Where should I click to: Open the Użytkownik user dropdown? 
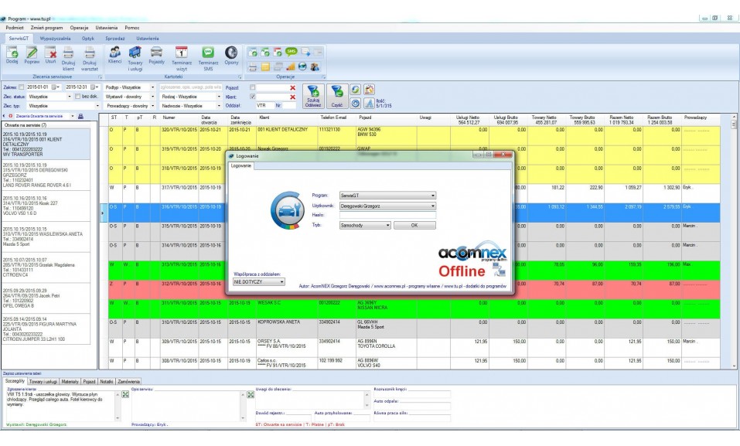coord(431,206)
